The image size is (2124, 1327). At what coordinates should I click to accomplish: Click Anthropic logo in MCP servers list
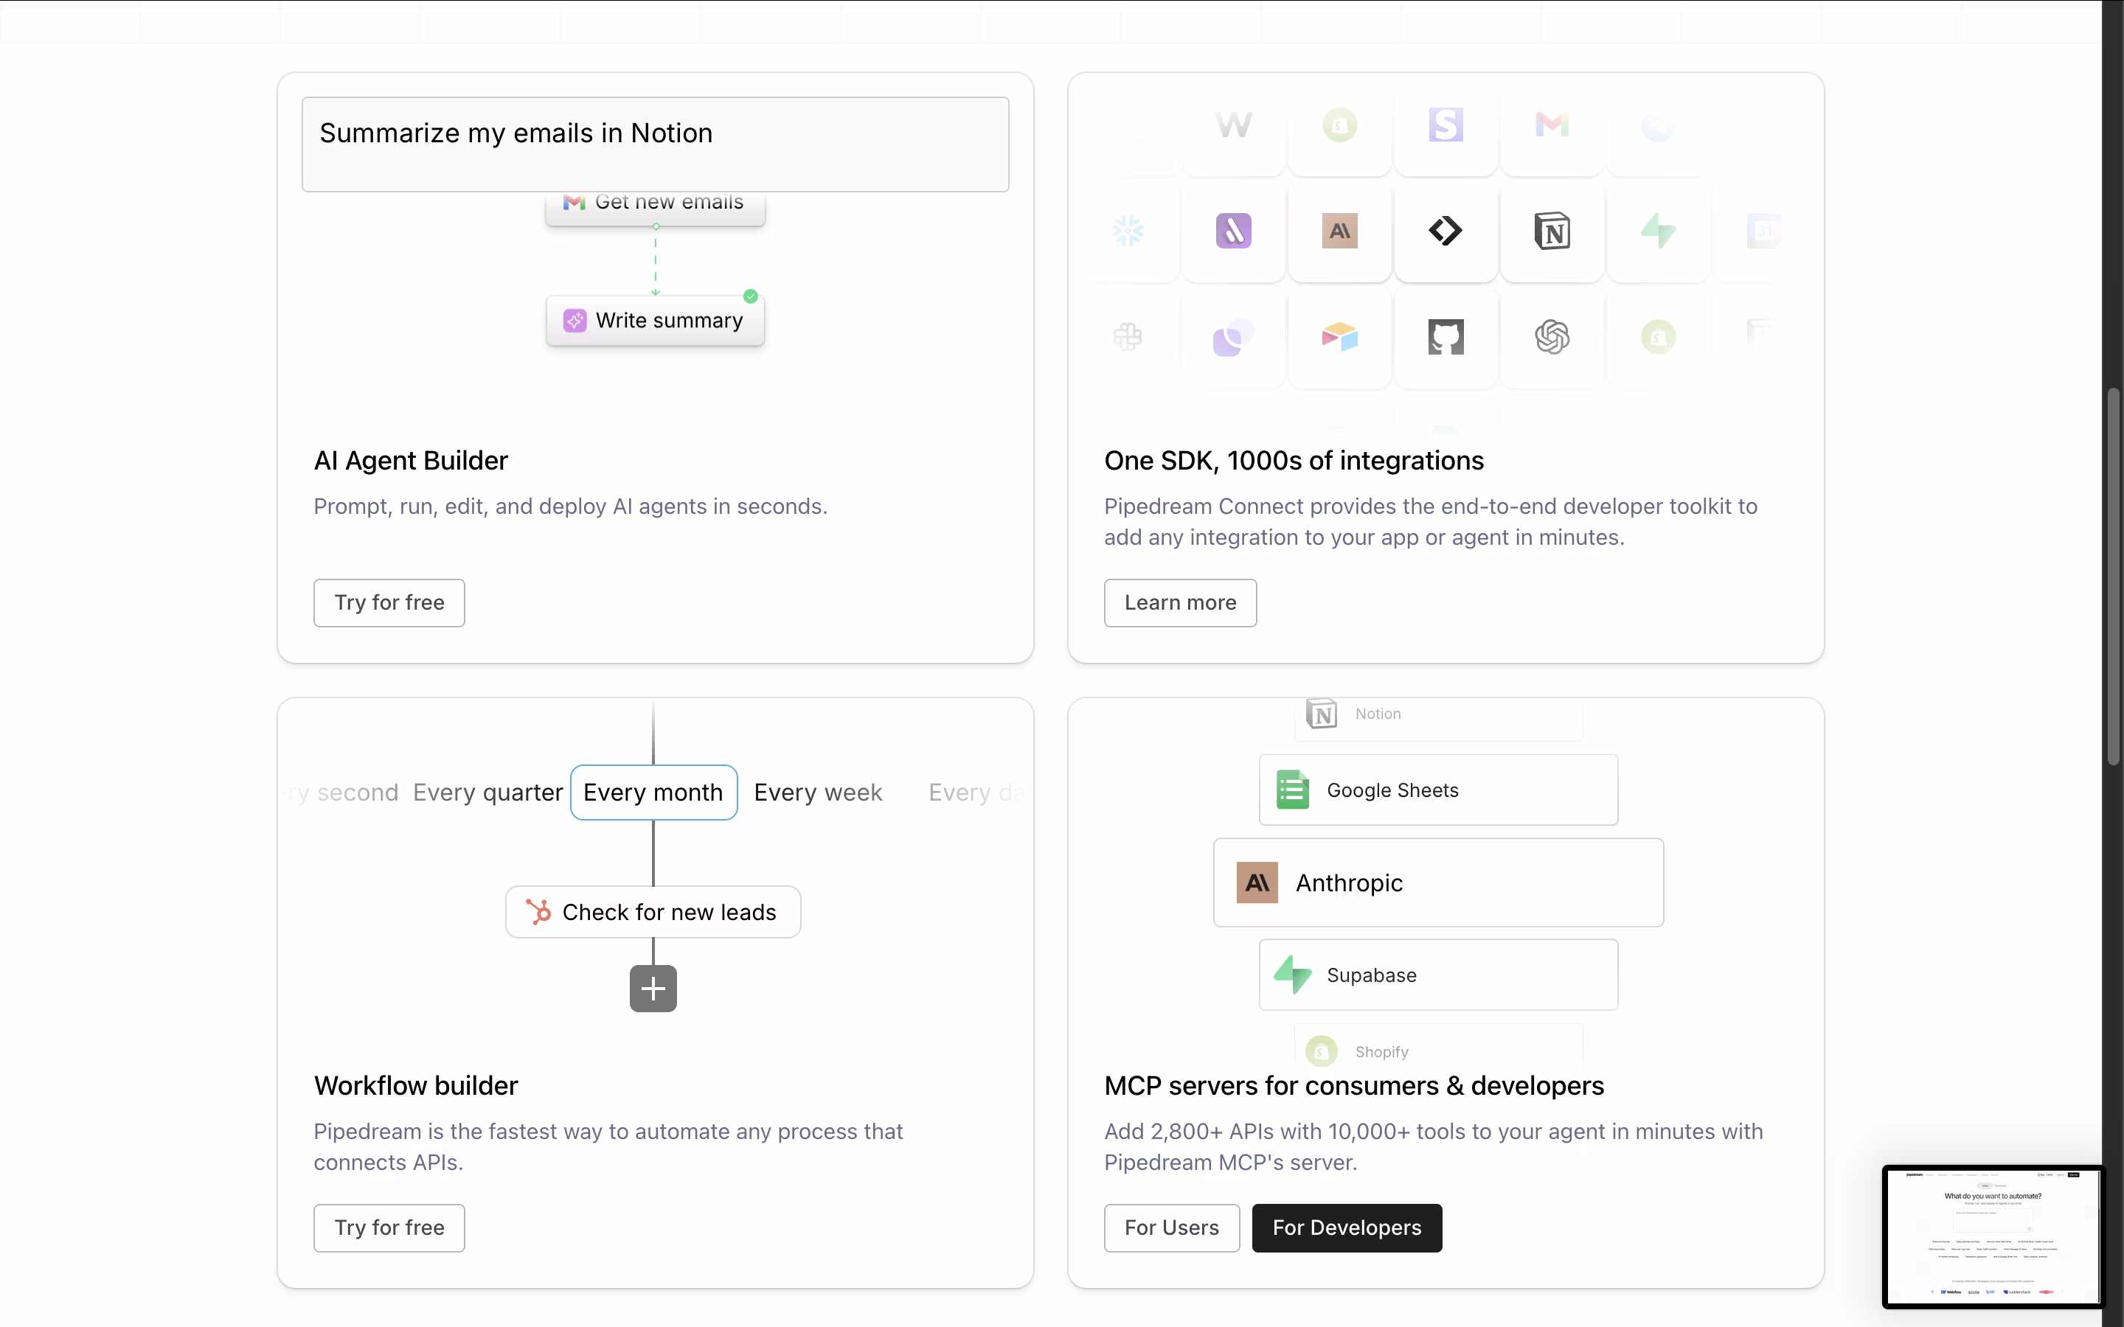click(x=1257, y=883)
